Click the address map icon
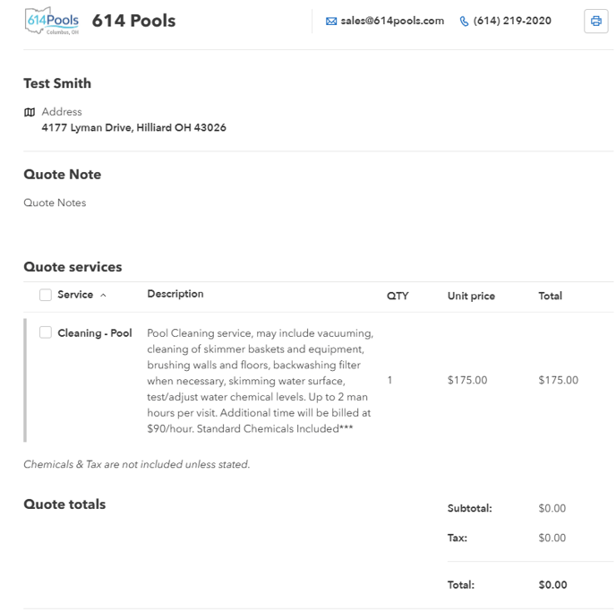 [x=30, y=112]
